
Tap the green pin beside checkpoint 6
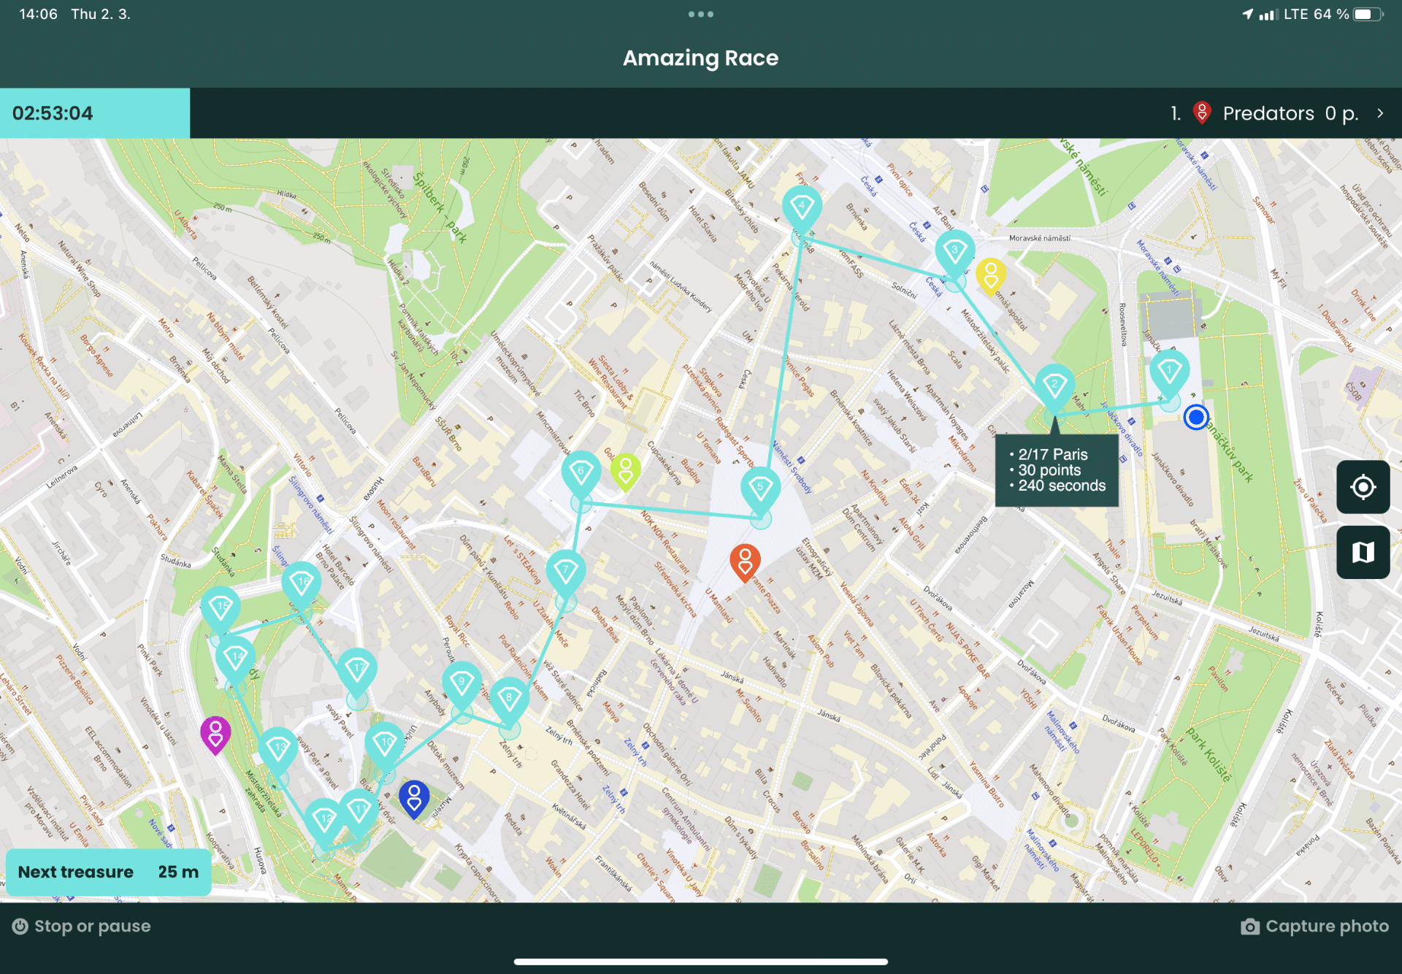(627, 471)
